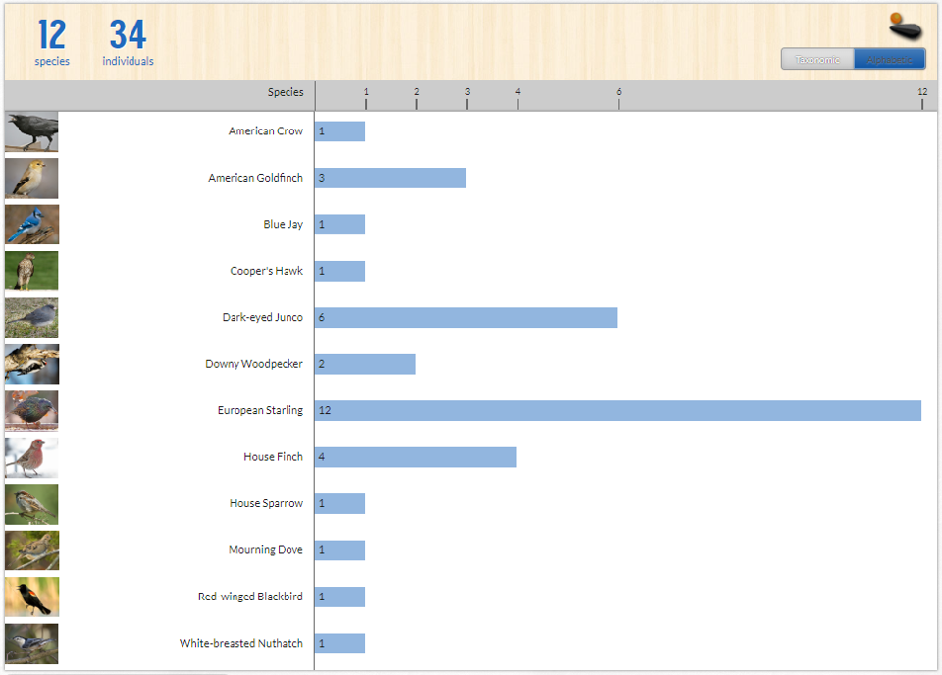Click the bird feeder stamp icon

pyautogui.click(x=905, y=26)
